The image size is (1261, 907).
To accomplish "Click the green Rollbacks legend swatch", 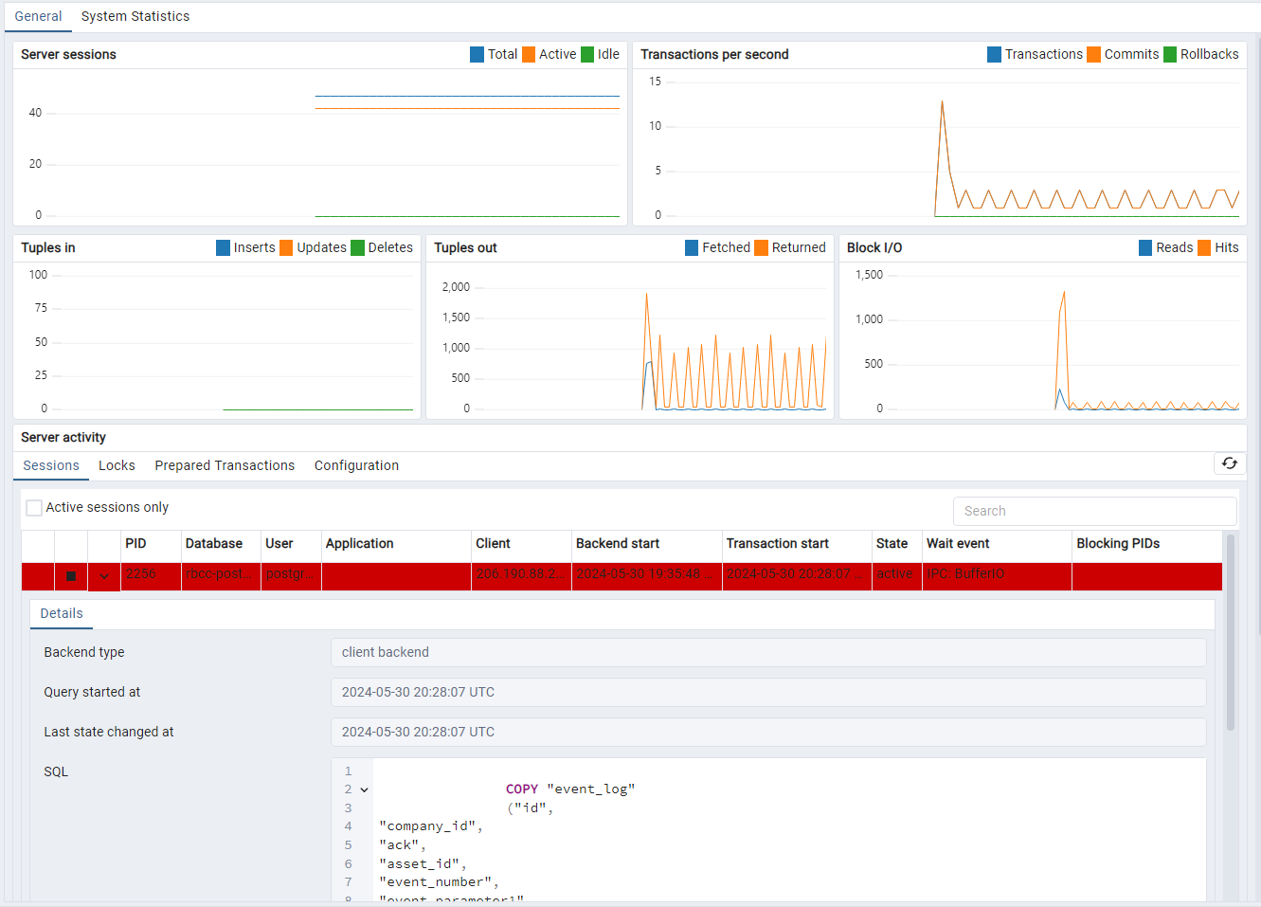I will (x=1169, y=55).
